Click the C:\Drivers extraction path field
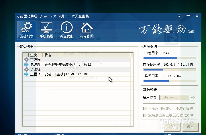Viewport: 206px width, 135px height. (174, 98)
